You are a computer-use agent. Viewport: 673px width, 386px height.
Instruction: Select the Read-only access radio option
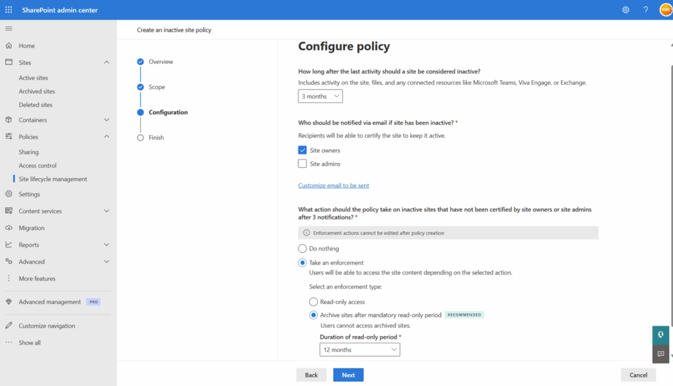coord(313,302)
